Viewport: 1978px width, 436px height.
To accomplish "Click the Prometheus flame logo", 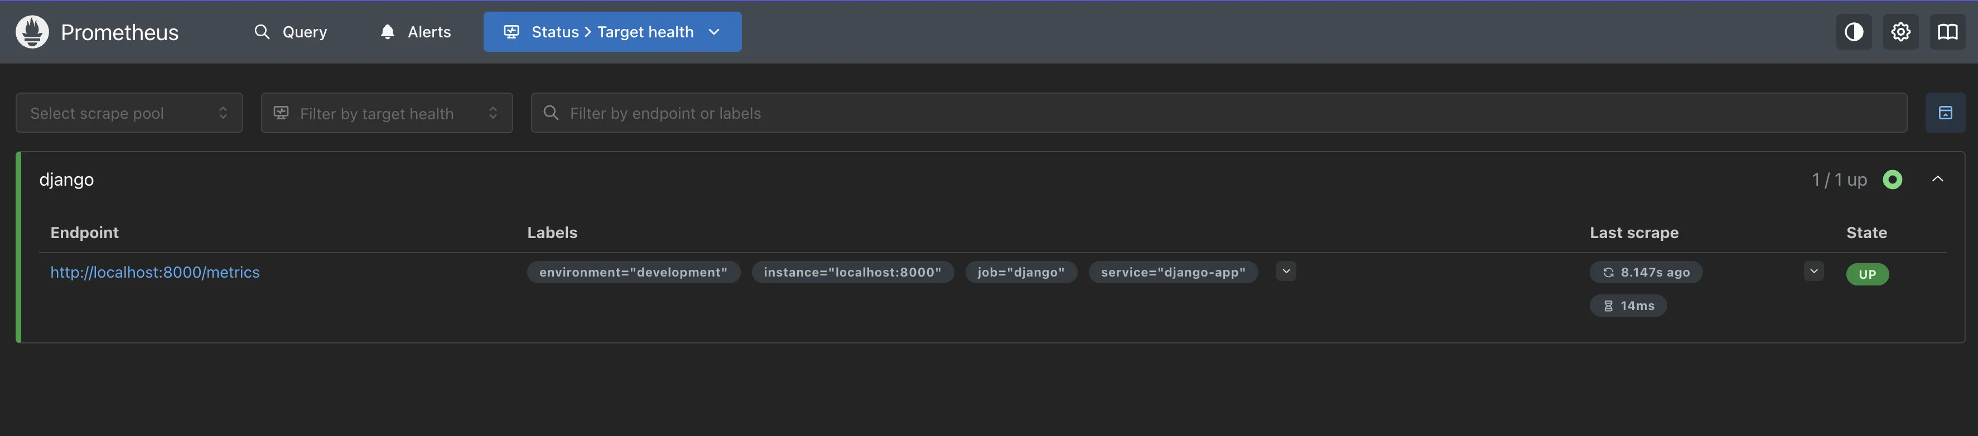I will (x=32, y=32).
